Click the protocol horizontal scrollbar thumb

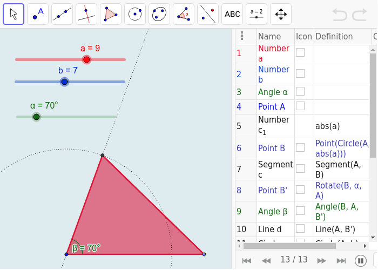[x=289, y=246]
